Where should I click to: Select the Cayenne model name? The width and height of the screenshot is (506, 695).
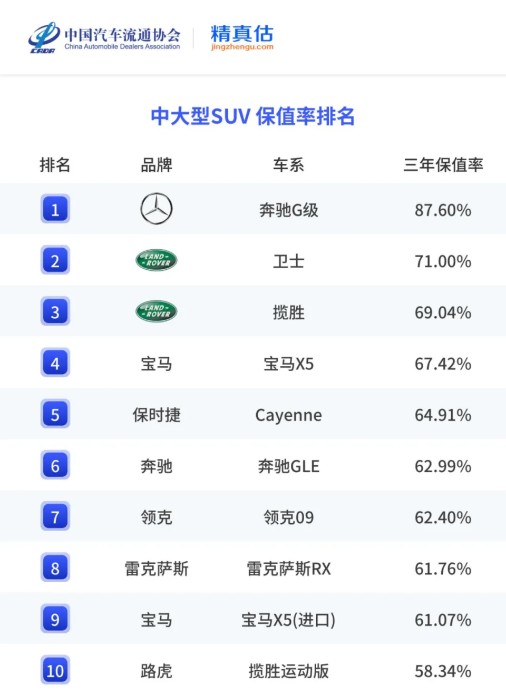pyautogui.click(x=289, y=415)
